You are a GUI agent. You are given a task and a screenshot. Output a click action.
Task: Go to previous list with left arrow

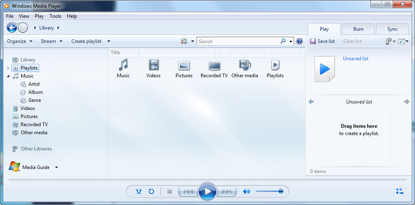(311, 101)
